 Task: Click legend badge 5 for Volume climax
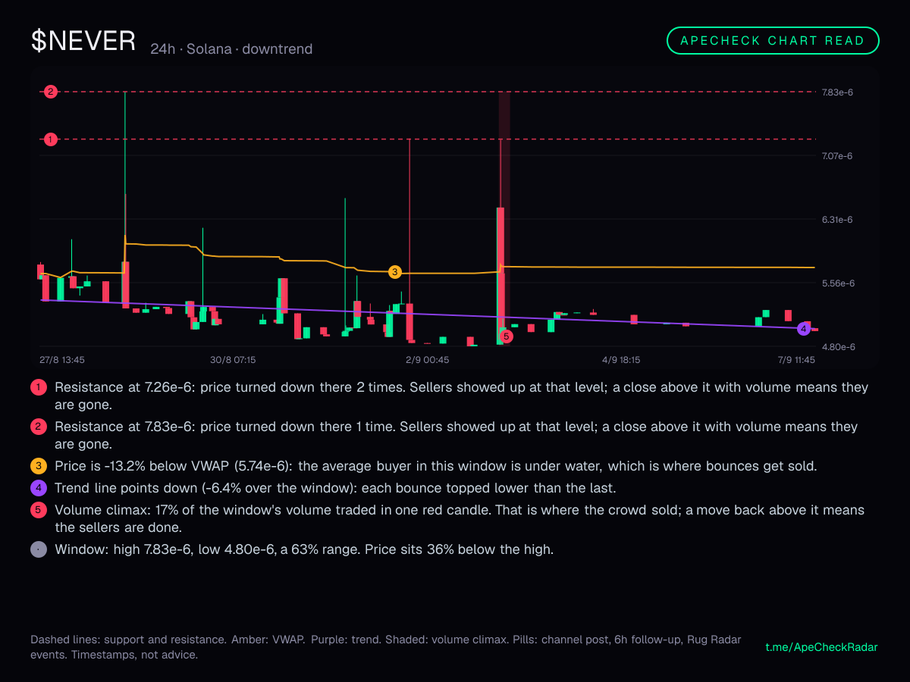coord(39,510)
